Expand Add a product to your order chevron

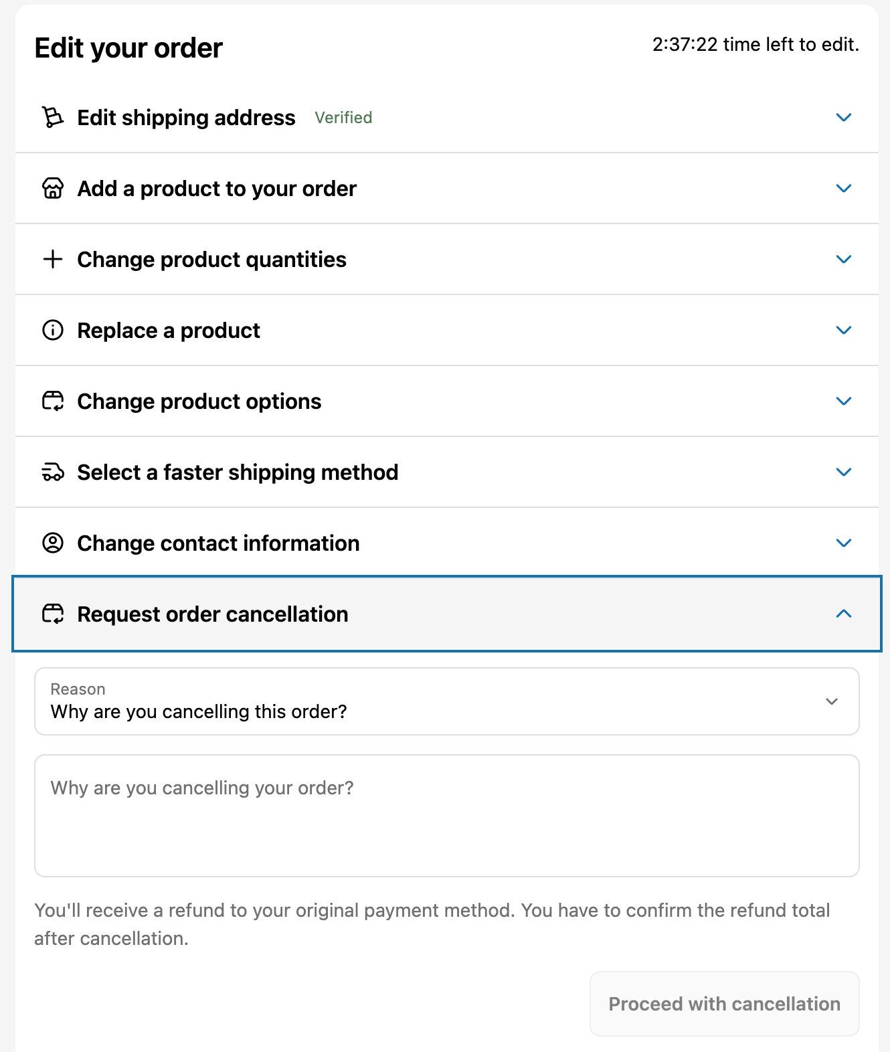click(x=844, y=188)
